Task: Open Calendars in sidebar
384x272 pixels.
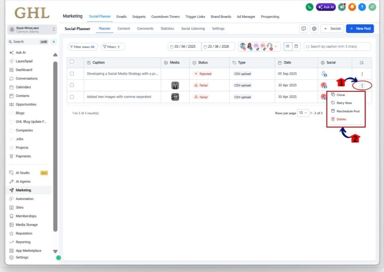Action: pos(23,87)
